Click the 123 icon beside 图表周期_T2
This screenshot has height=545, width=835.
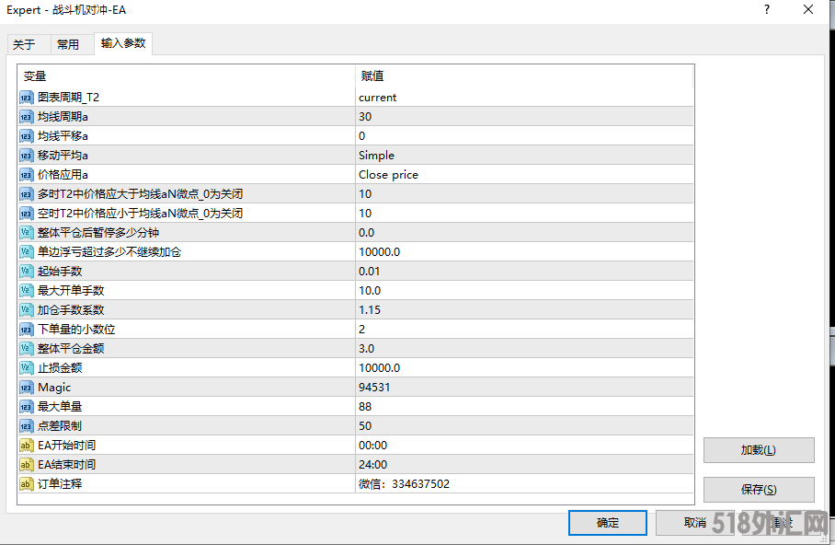click(x=25, y=97)
